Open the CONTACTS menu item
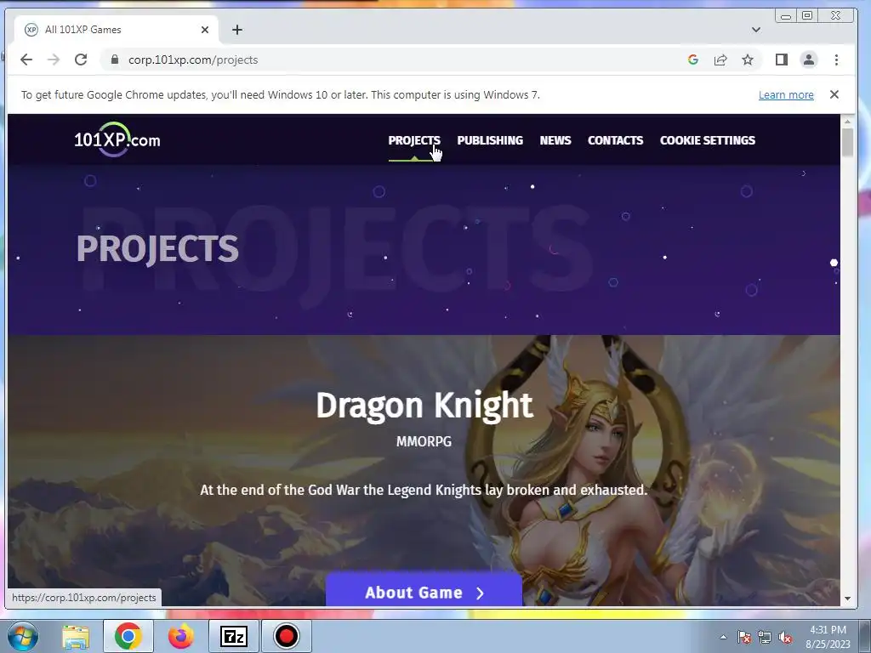 (x=616, y=140)
